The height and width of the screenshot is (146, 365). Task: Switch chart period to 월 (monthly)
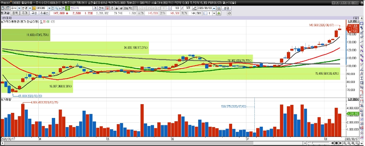pyautogui.click(x=116, y=8)
